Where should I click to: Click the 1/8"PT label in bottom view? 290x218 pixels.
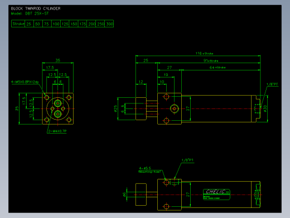pyautogui.click(x=187, y=160)
